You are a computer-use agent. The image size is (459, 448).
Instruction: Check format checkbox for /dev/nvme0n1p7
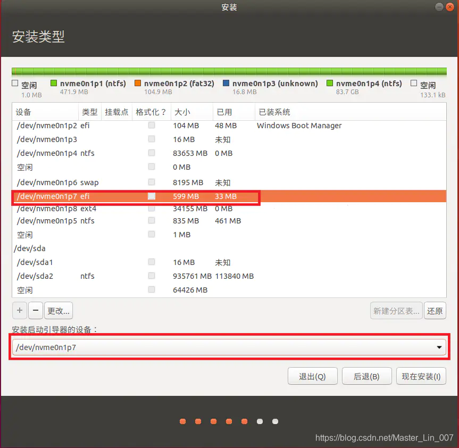pyautogui.click(x=151, y=195)
